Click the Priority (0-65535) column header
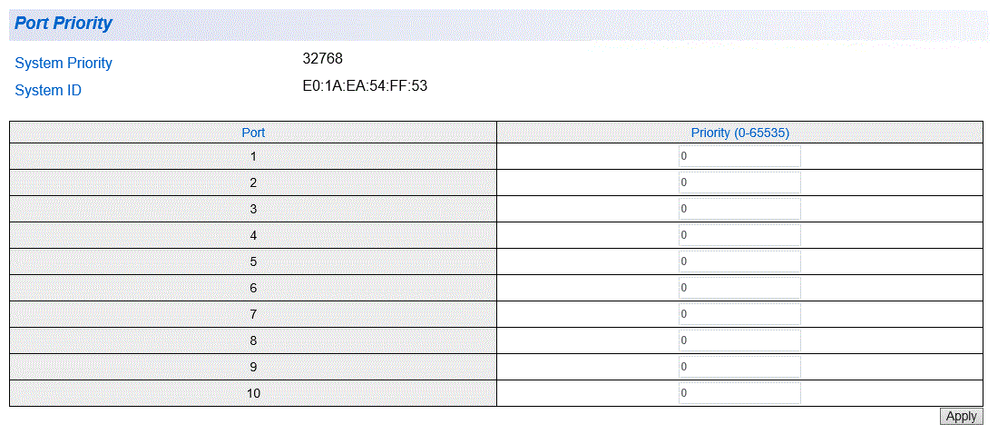 point(739,133)
